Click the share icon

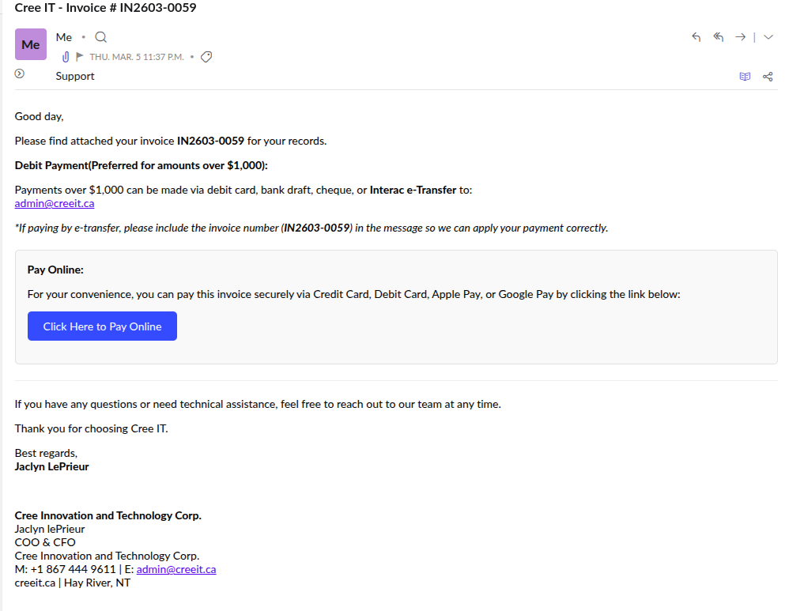pyautogui.click(x=768, y=77)
